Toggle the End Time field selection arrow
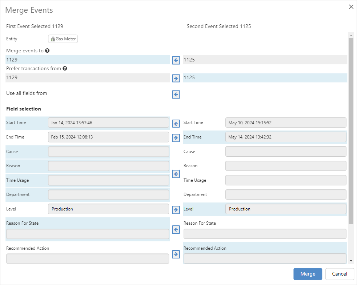Image resolution: width=357 pixels, height=285 pixels. 176,138
